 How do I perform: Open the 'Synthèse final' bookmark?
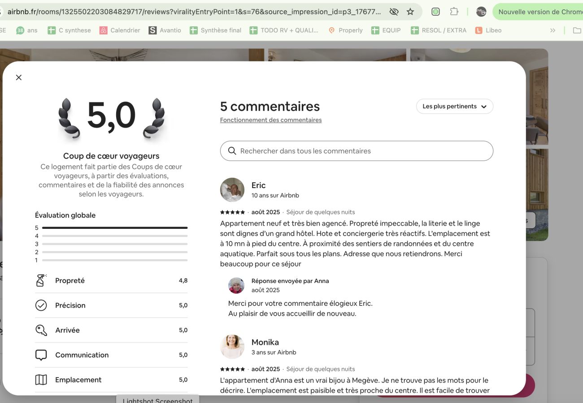(215, 30)
